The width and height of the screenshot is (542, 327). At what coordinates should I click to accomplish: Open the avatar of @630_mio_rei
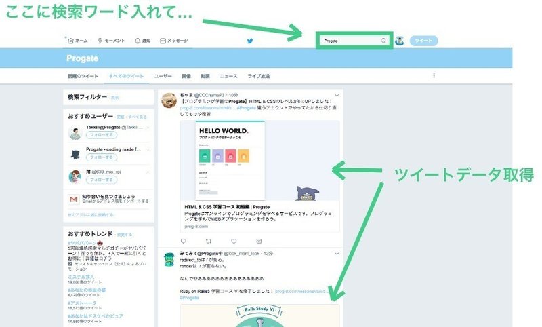pos(75,176)
